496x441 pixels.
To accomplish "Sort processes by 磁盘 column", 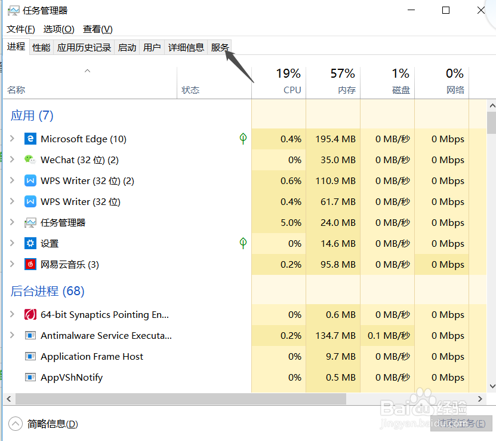I will tap(387, 83).
